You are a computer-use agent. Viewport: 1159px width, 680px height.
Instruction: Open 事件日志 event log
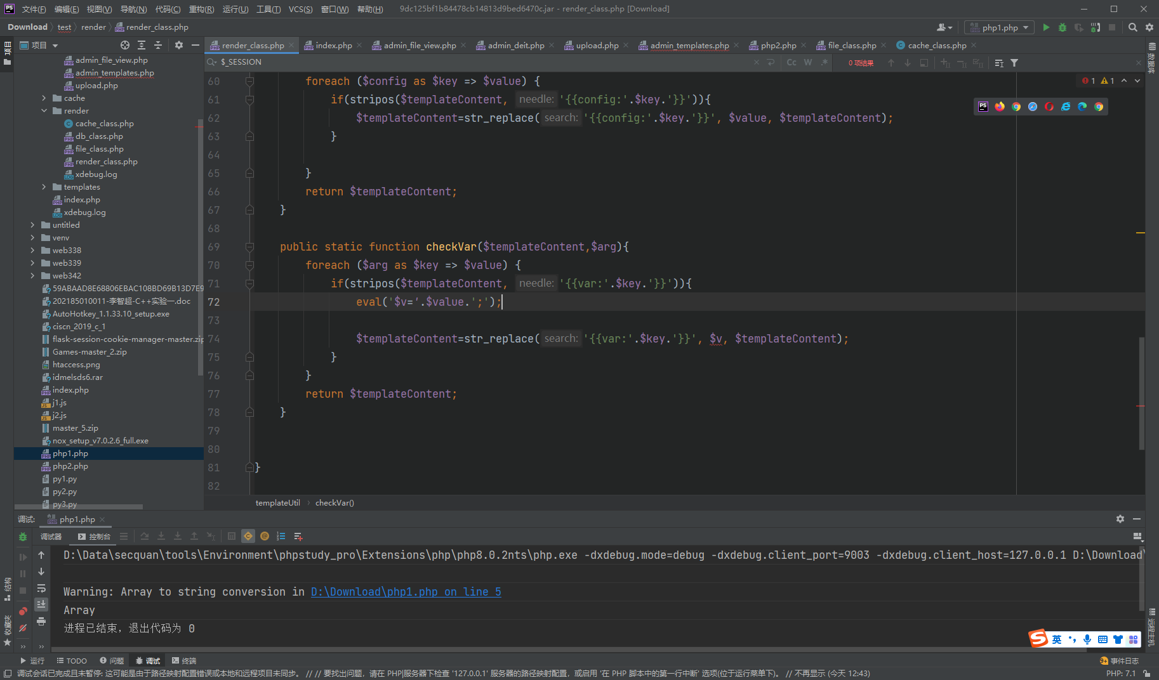pos(1120,661)
